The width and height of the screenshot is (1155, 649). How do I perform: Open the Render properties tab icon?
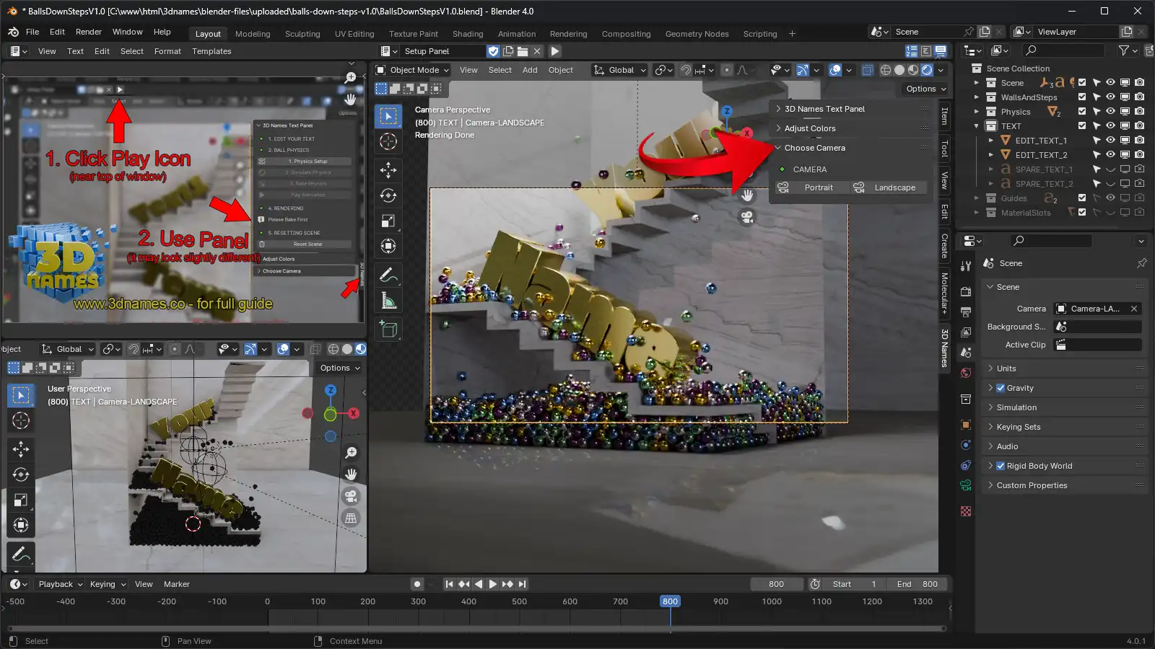966,292
